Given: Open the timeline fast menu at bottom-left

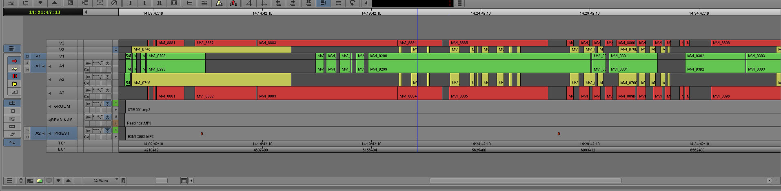Looking at the screenshot, I should click(9, 180).
